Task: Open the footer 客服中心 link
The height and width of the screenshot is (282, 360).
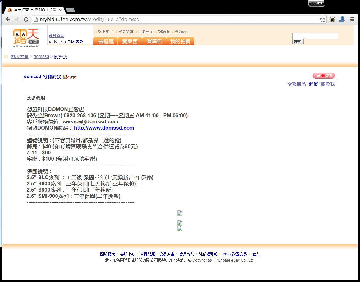Action: click(x=127, y=254)
